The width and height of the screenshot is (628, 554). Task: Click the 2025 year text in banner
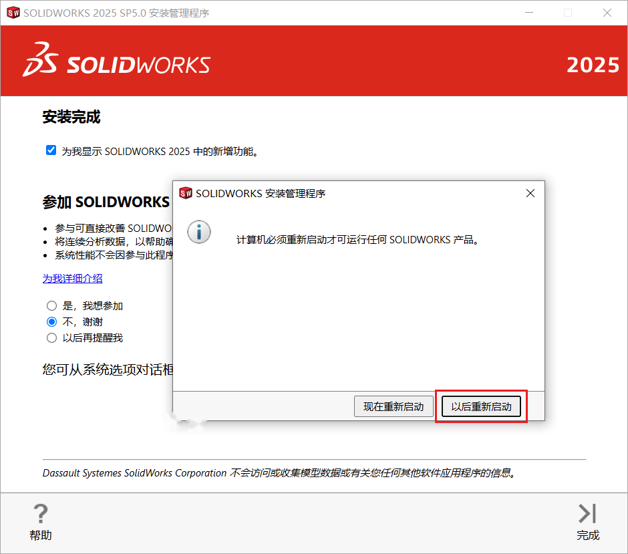point(593,65)
